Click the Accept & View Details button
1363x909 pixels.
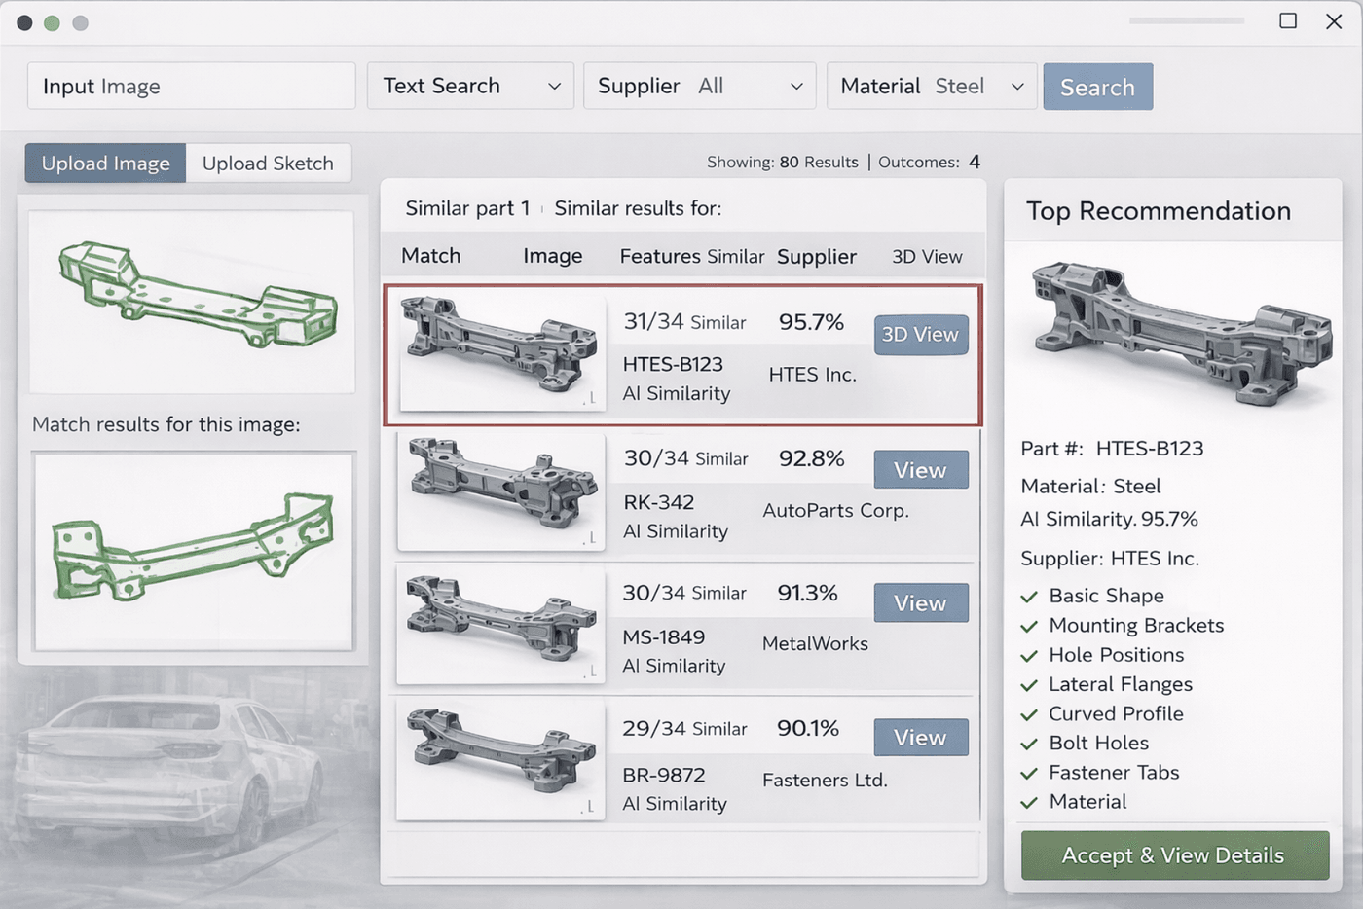coord(1175,855)
